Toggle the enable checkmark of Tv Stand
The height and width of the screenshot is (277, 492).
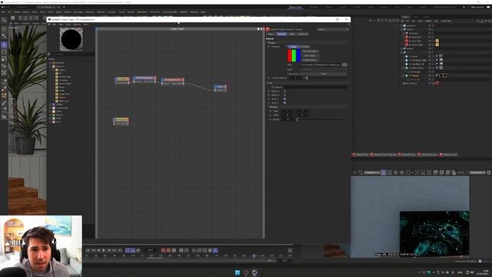tap(434, 56)
